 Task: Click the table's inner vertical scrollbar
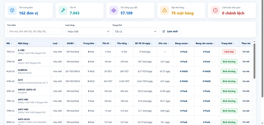254,61
